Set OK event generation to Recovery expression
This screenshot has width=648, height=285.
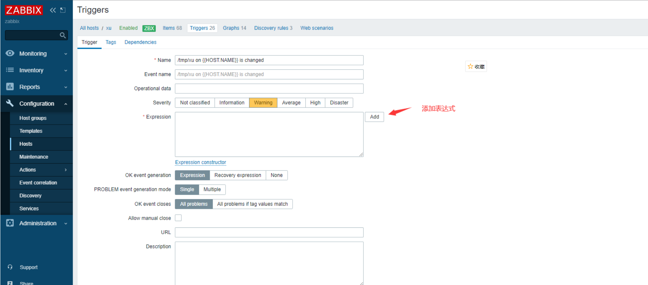238,175
